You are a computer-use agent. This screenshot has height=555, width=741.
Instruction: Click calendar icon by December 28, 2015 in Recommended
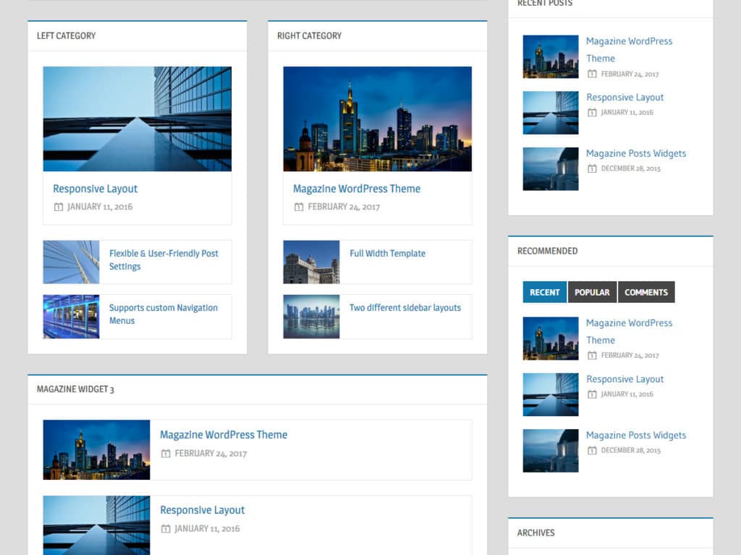click(x=592, y=450)
